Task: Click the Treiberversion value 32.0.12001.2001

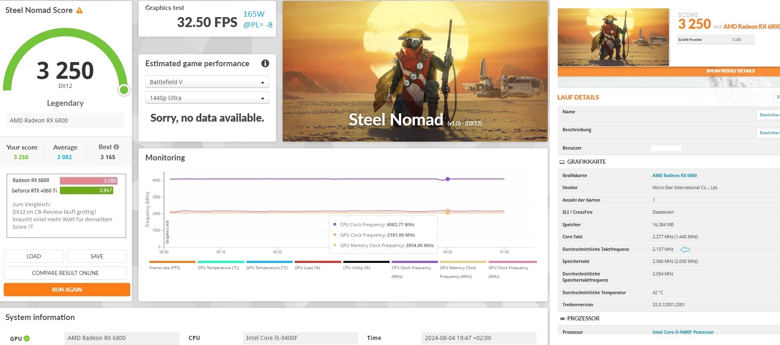Action: pyautogui.click(x=668, y=305)
